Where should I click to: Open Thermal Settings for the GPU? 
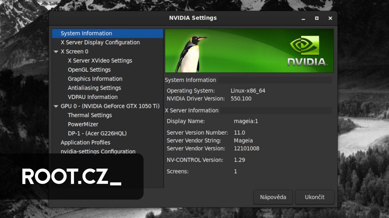pos(90,115)
